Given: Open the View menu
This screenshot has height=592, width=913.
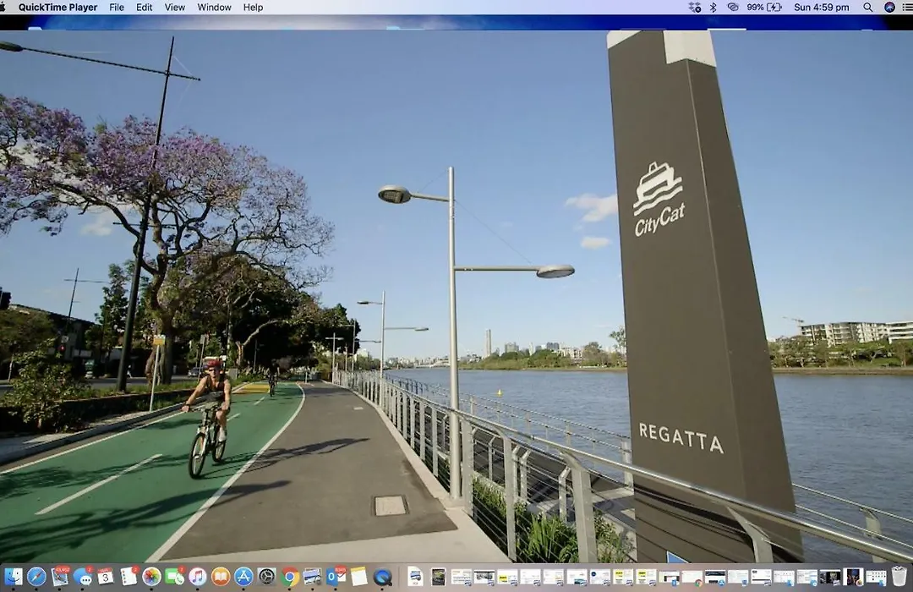Looking at the screenshot, I should pyautogui.click(x=175, y=7).
